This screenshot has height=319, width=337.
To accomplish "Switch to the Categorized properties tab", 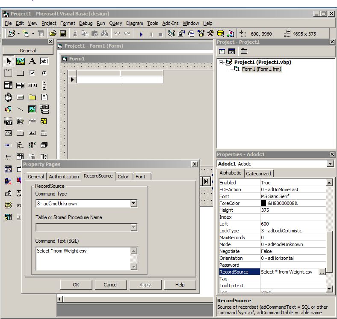I will point(258,174).
